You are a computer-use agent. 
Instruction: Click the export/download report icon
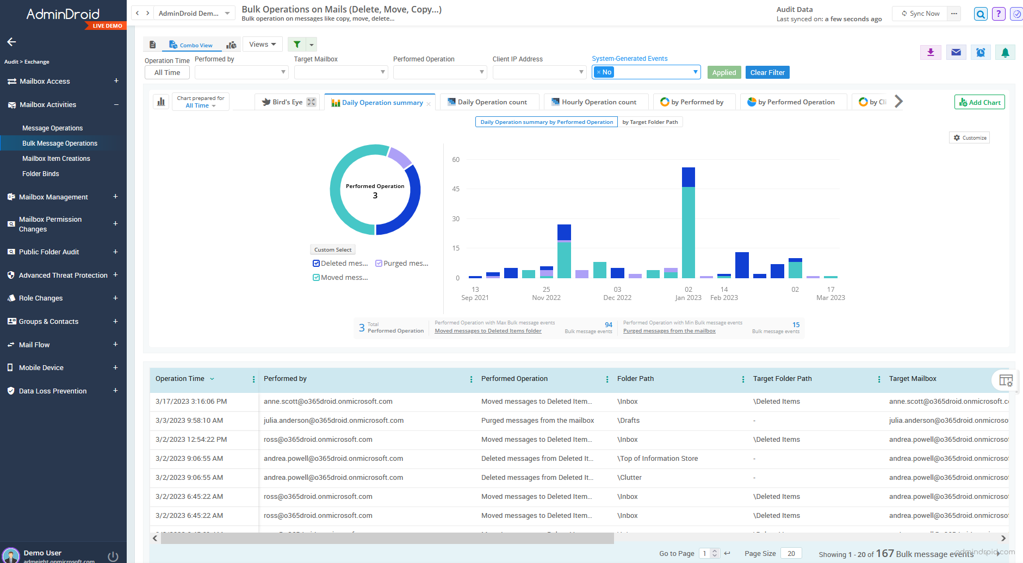tap(931, 52)
